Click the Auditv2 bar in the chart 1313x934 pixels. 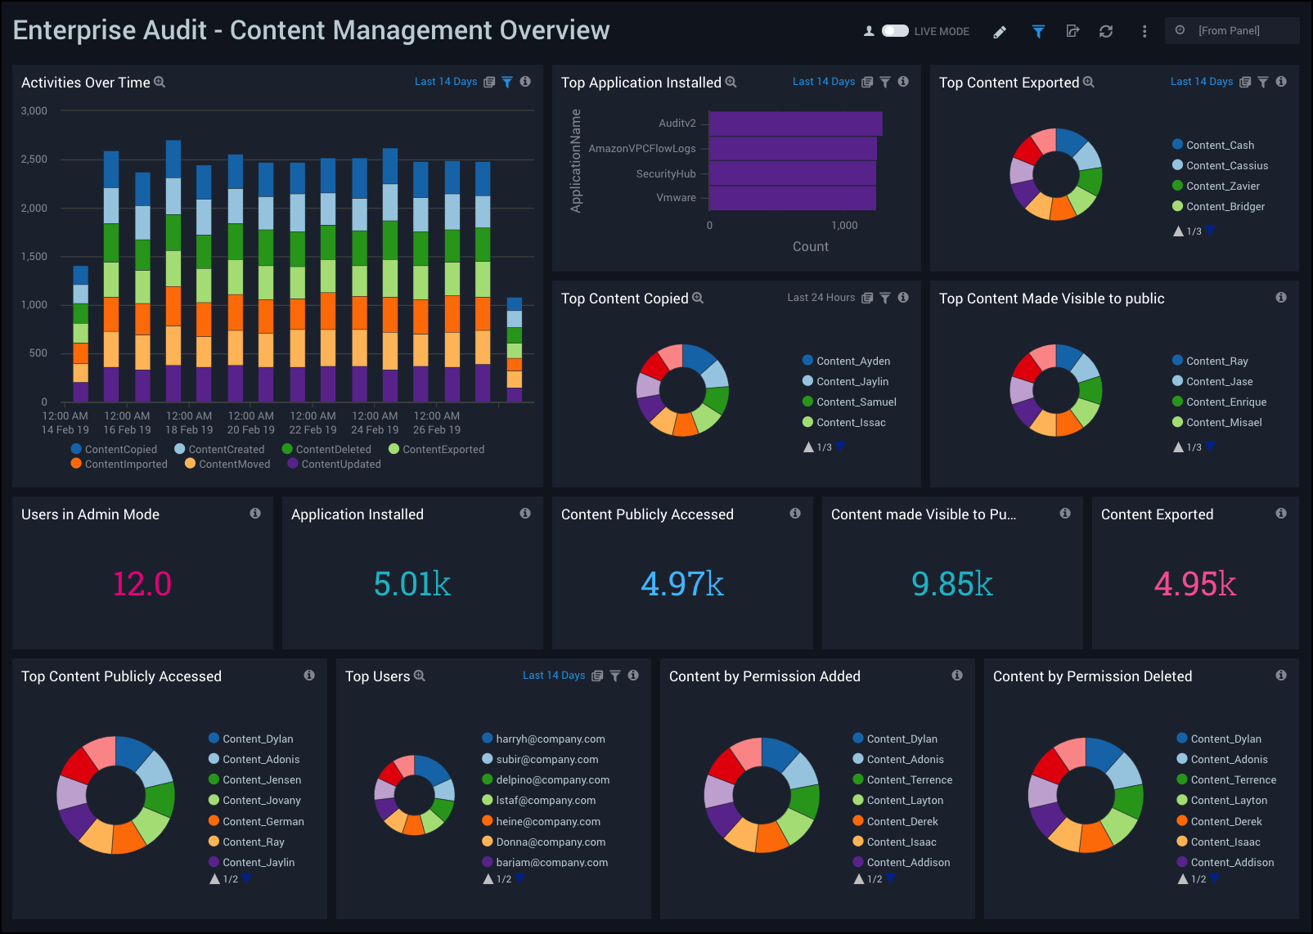point(795,123)
